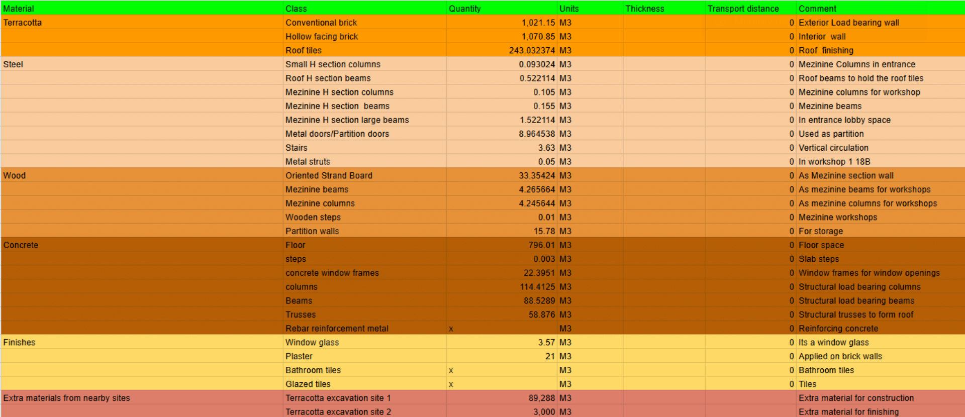
Task: Click the Transport distance header cell
Action: coord(751,9)
